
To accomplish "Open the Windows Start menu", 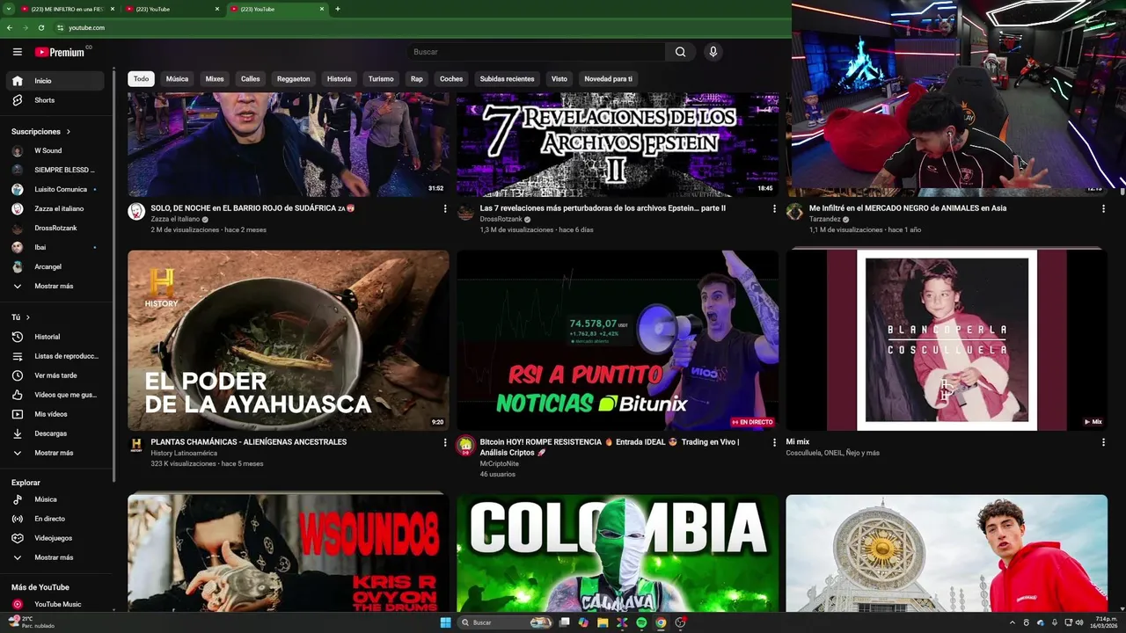I will [446, 622].
